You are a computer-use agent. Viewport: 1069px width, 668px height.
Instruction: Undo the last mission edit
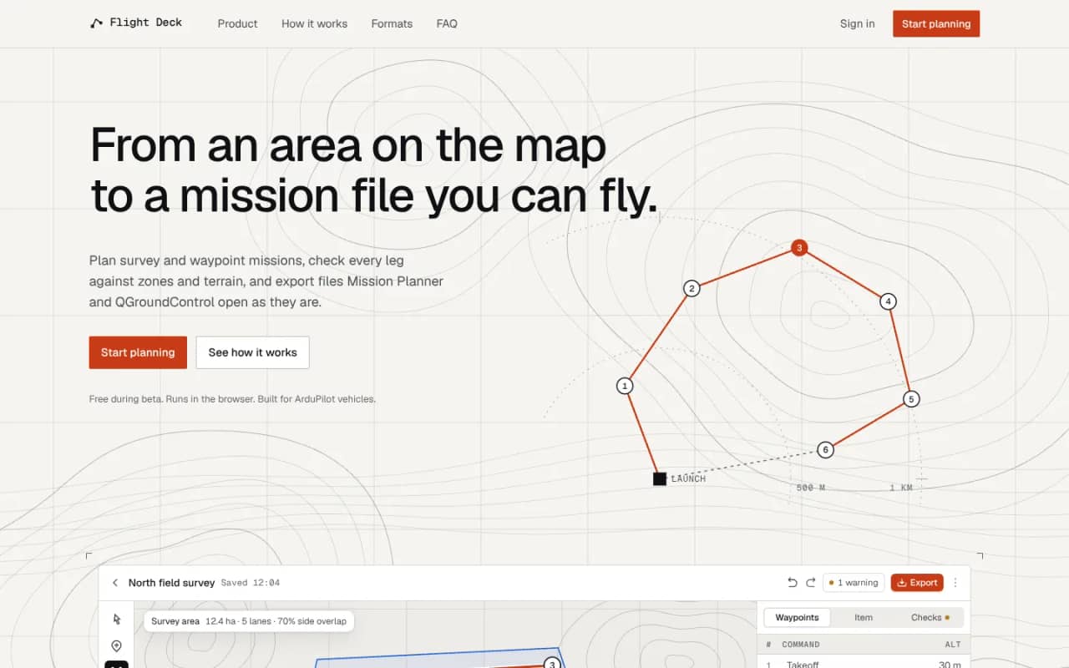tap(793, 583)
